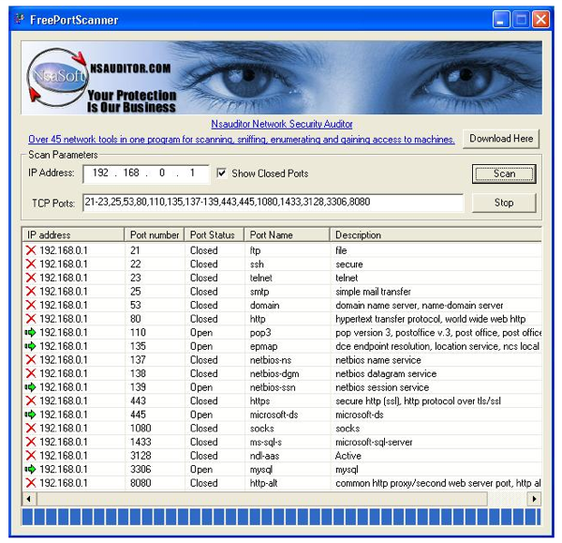
Task: Click the red X icon on the http-alt row
Action: point(31,483)
